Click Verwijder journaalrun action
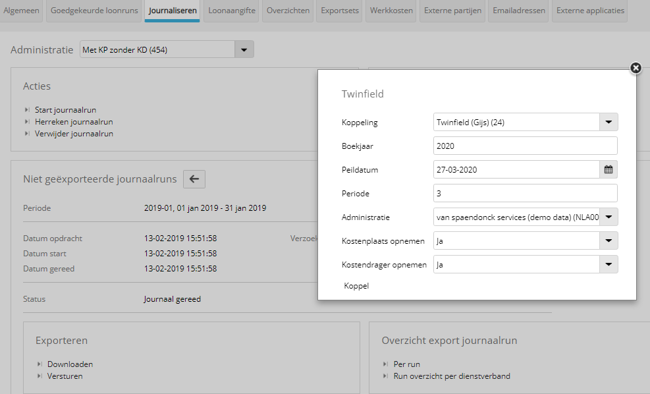This screenshot has height=394, width=650. pos(74,134)
